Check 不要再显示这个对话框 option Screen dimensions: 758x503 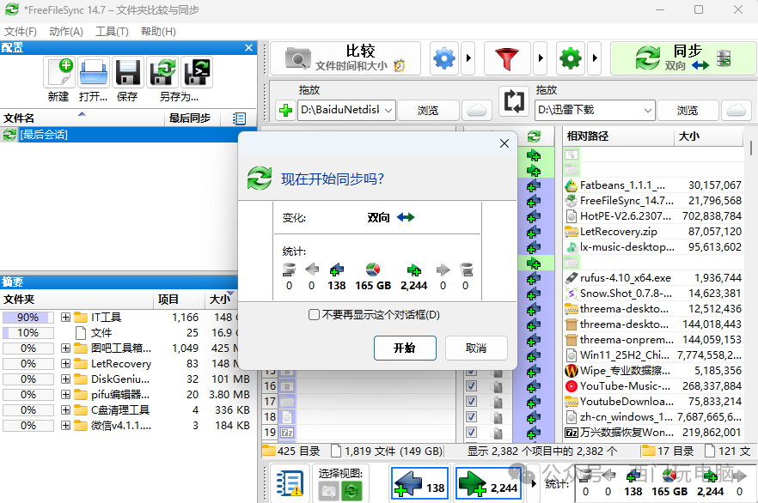tap(314, 315)
